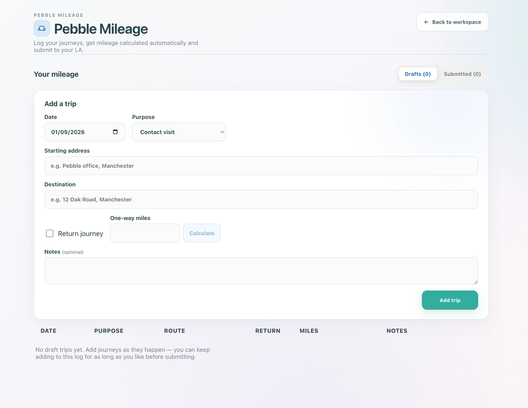Click the One-way miles field label
Screen dimensions: 528x408
(x=130, y=218)
